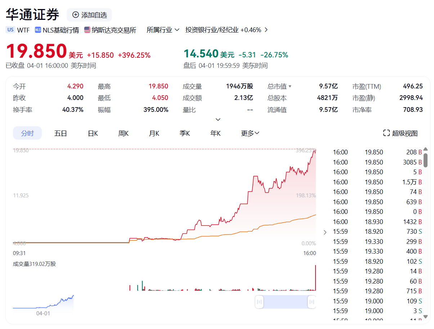
Task: Click the 16:00 trade at 18.930
Action: coord(377,222)
